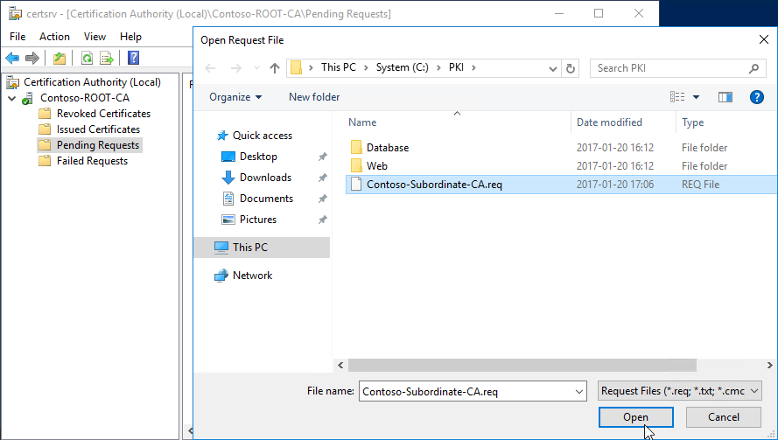Screen dimensions: 778x440
Task: Click the dialog Forward navigation arrow
Action: [235, 68]
